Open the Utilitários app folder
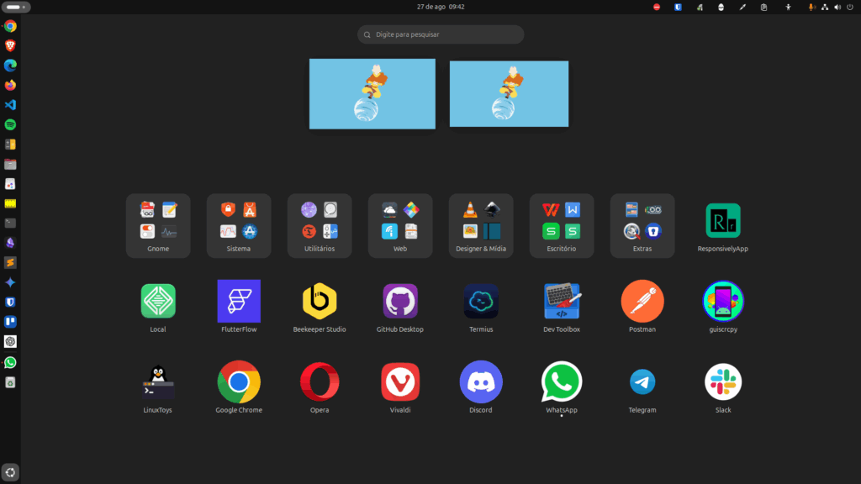Viewport: 861px width, 484px height. [320, 226]
